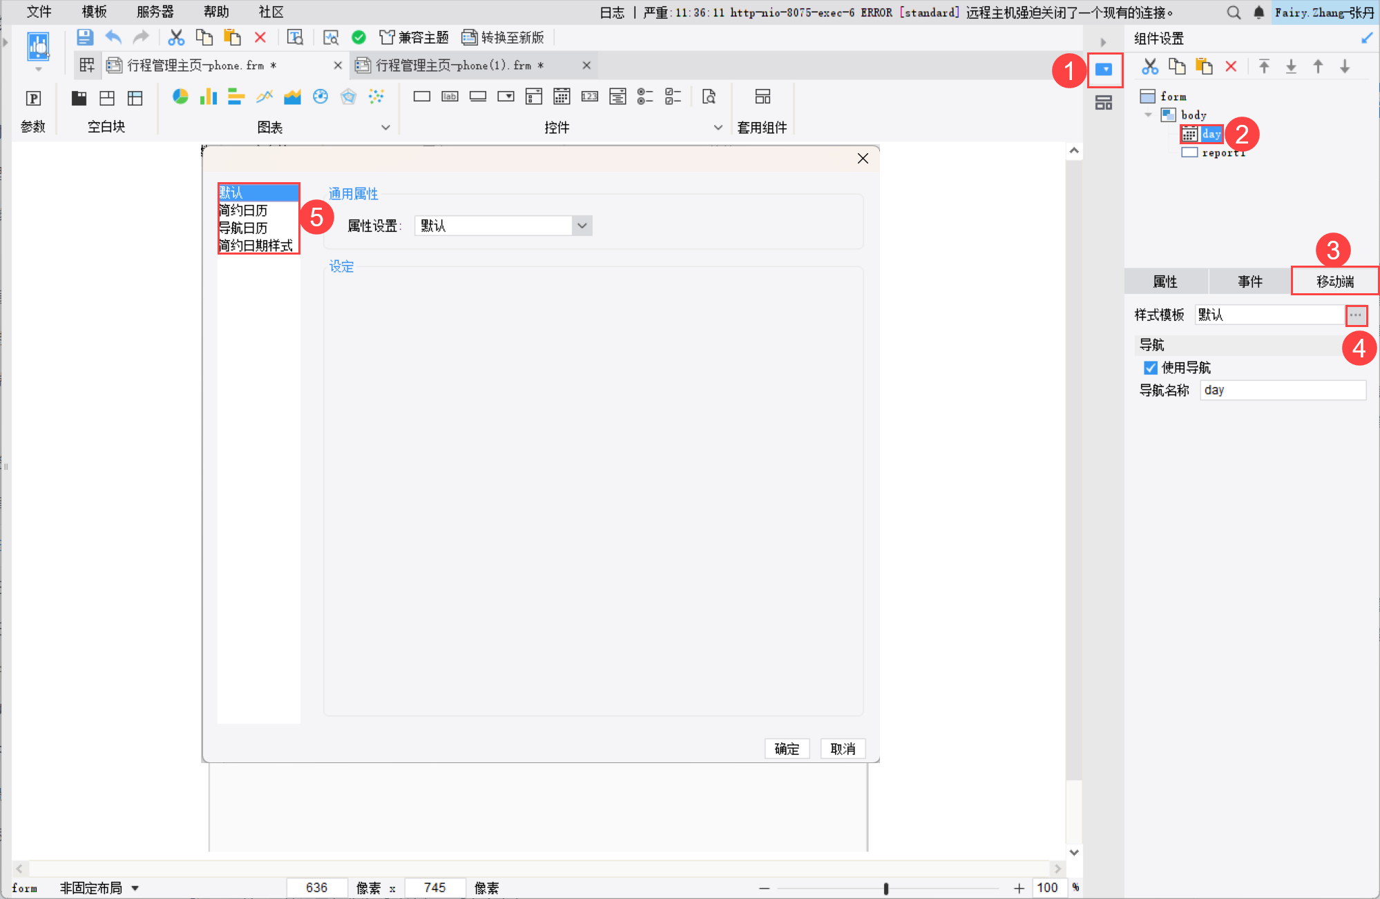The width and height of the screenshot is (1380, 899).
Task: Open the 非固定布局 layout dropdown
Action: 135,888
